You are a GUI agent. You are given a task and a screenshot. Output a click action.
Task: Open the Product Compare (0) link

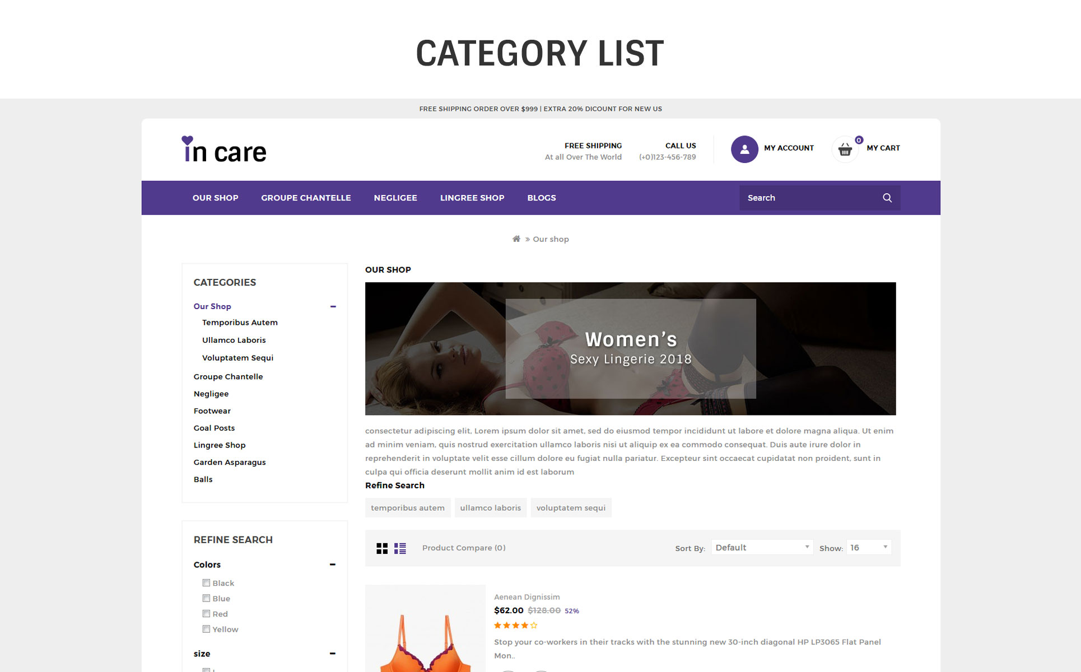pos(464,548)
